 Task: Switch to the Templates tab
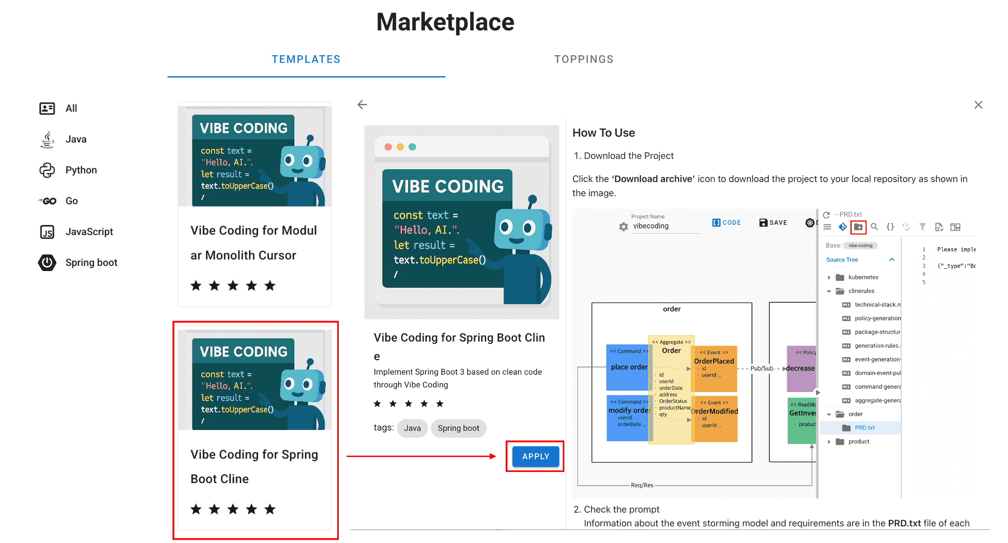(x=306, y=59)
